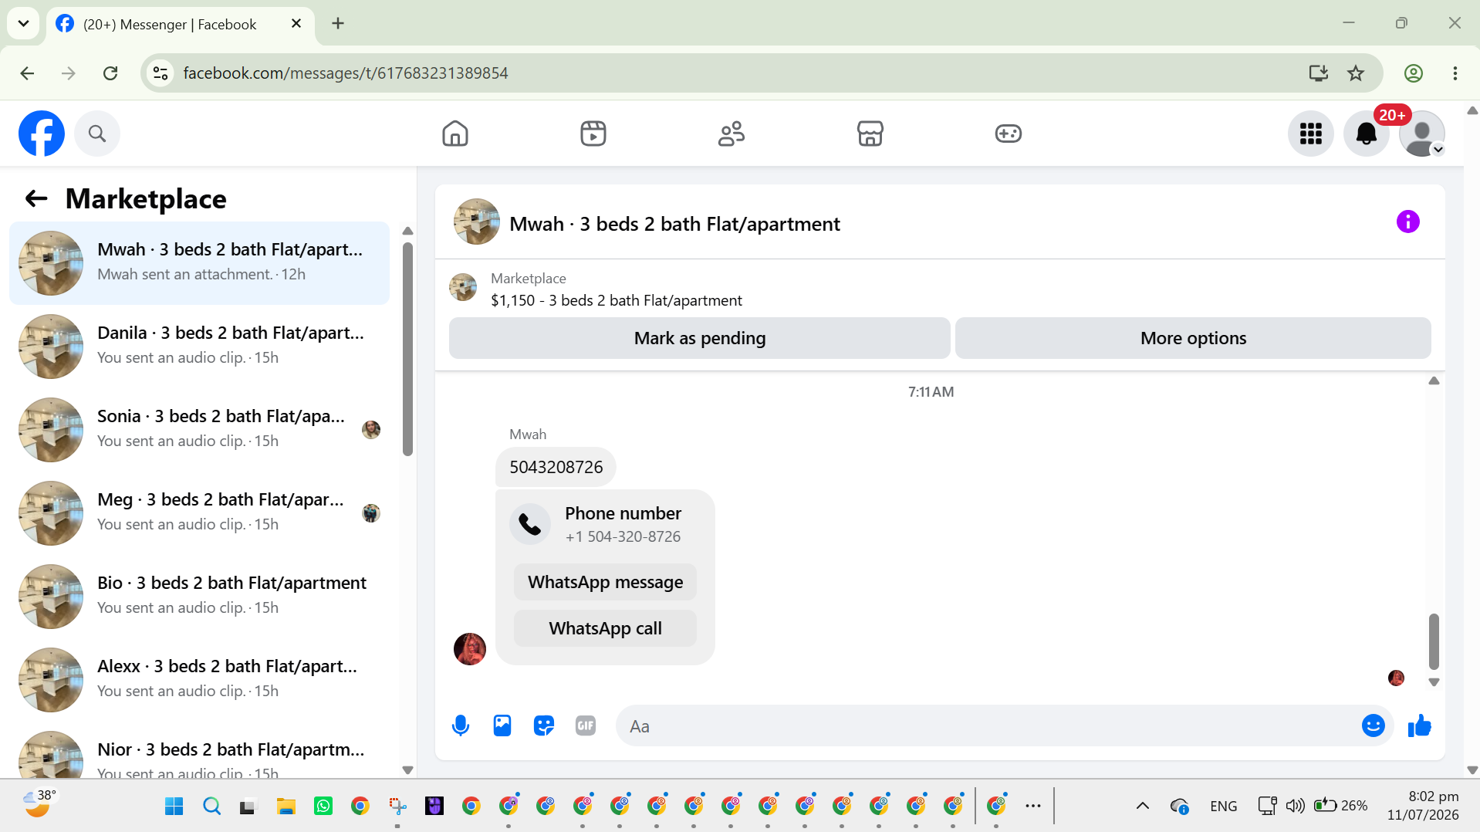Click the Marketplace listing thumbnail in header
This screenshot has width=1480, height=832.
pos(463,287)
